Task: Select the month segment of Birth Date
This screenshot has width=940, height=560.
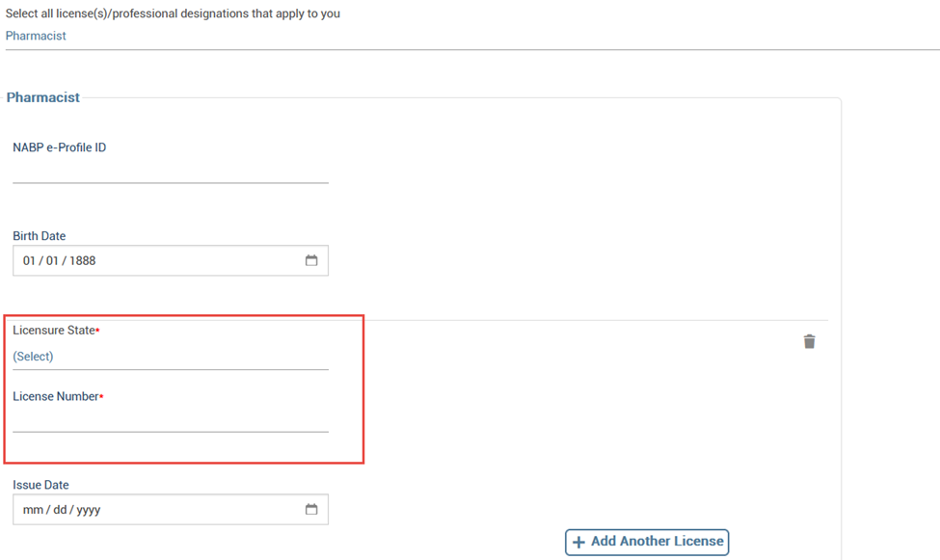Action: coord(29,261)
